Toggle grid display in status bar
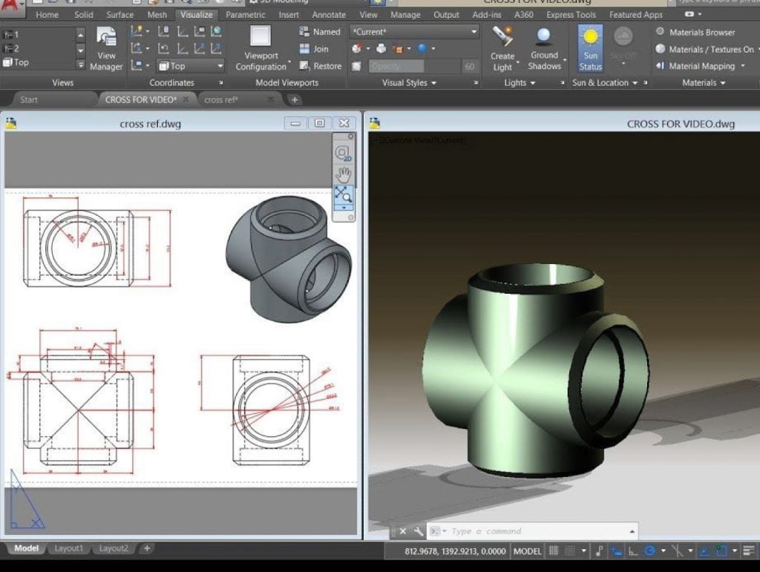The height and width of the screenshot is (572, 760). [553, 551]
